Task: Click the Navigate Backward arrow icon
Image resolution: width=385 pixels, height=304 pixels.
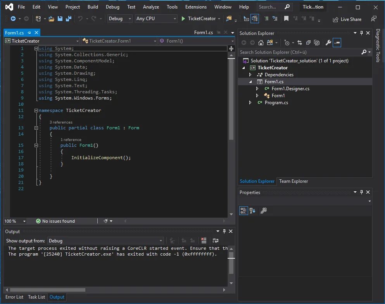Action: click(13, 19)
